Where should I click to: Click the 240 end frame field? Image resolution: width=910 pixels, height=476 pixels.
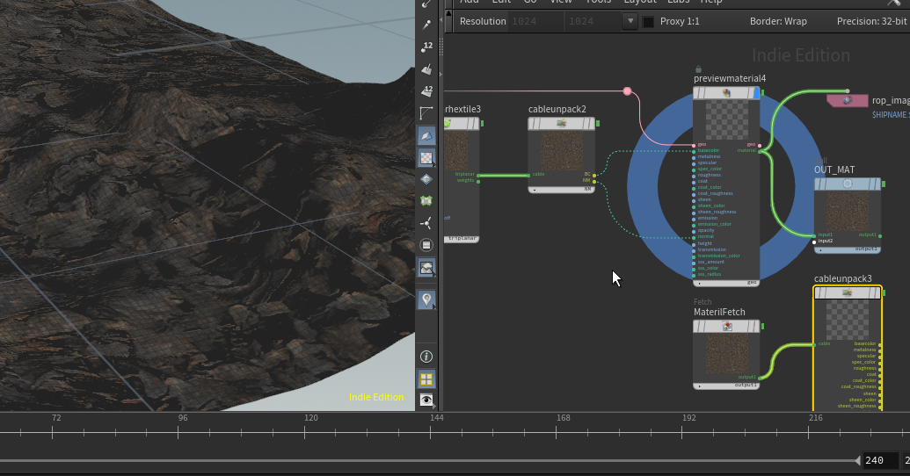(x=880, y=461)
